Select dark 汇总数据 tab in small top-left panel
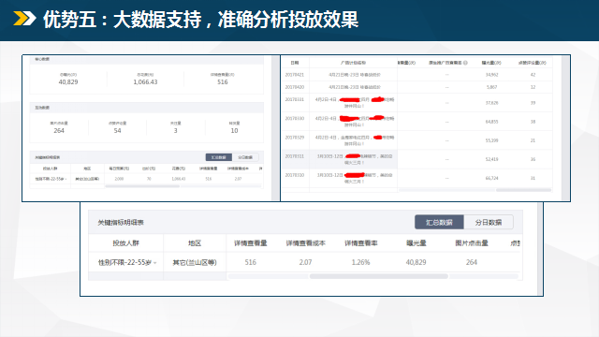 pyautogui.click(x=218, y=157)
